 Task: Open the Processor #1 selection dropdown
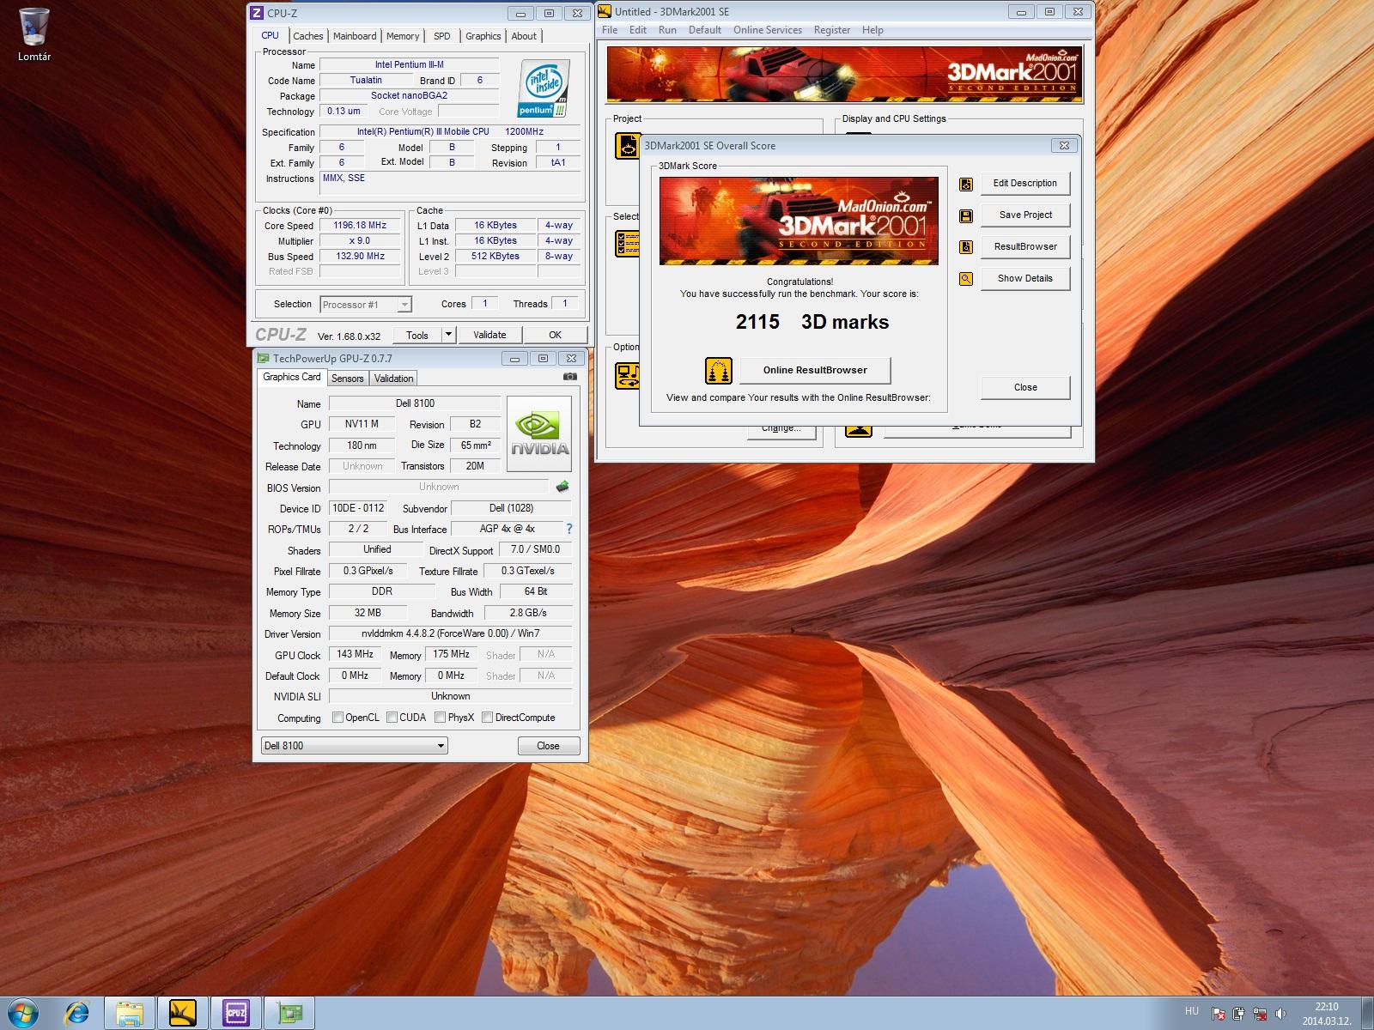click(365, 305)
